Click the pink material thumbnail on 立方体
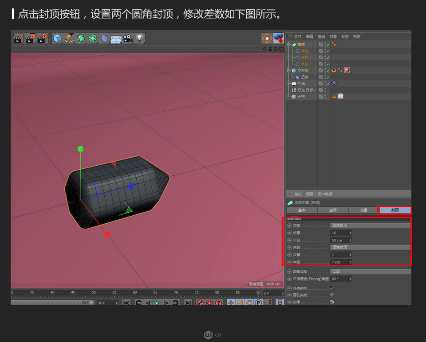Screen dimensions: 426x342 click(347, 70)
